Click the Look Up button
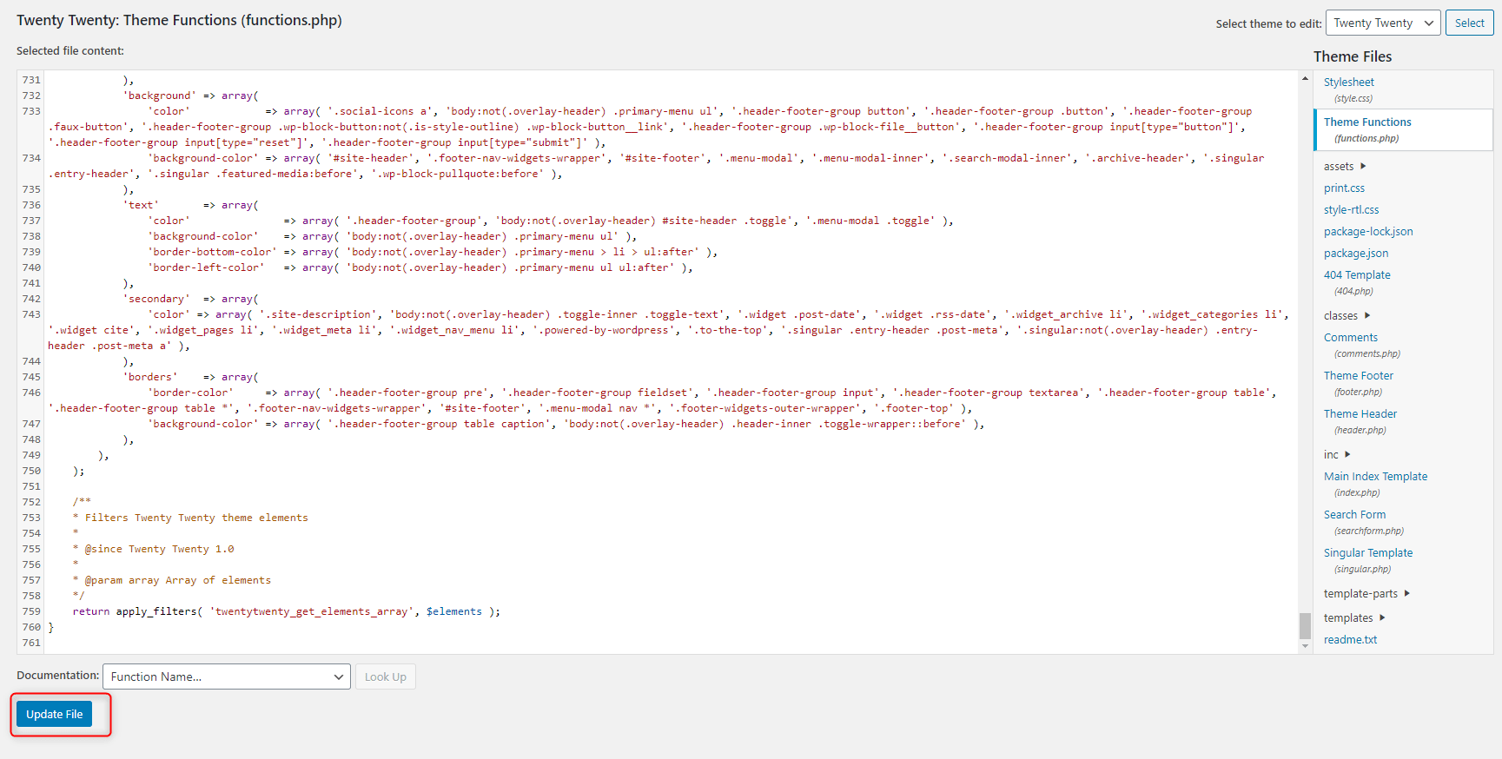Image resolution: width=1502 pixels, height=759 pixels. pyautogui.click(x=386, y=676)
